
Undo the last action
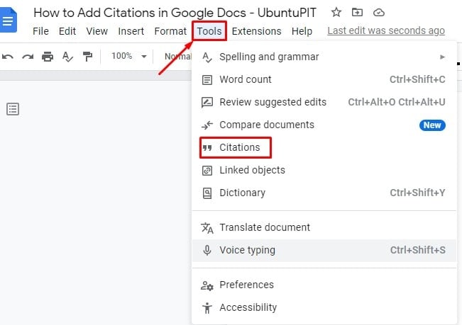tap(8, 57)
